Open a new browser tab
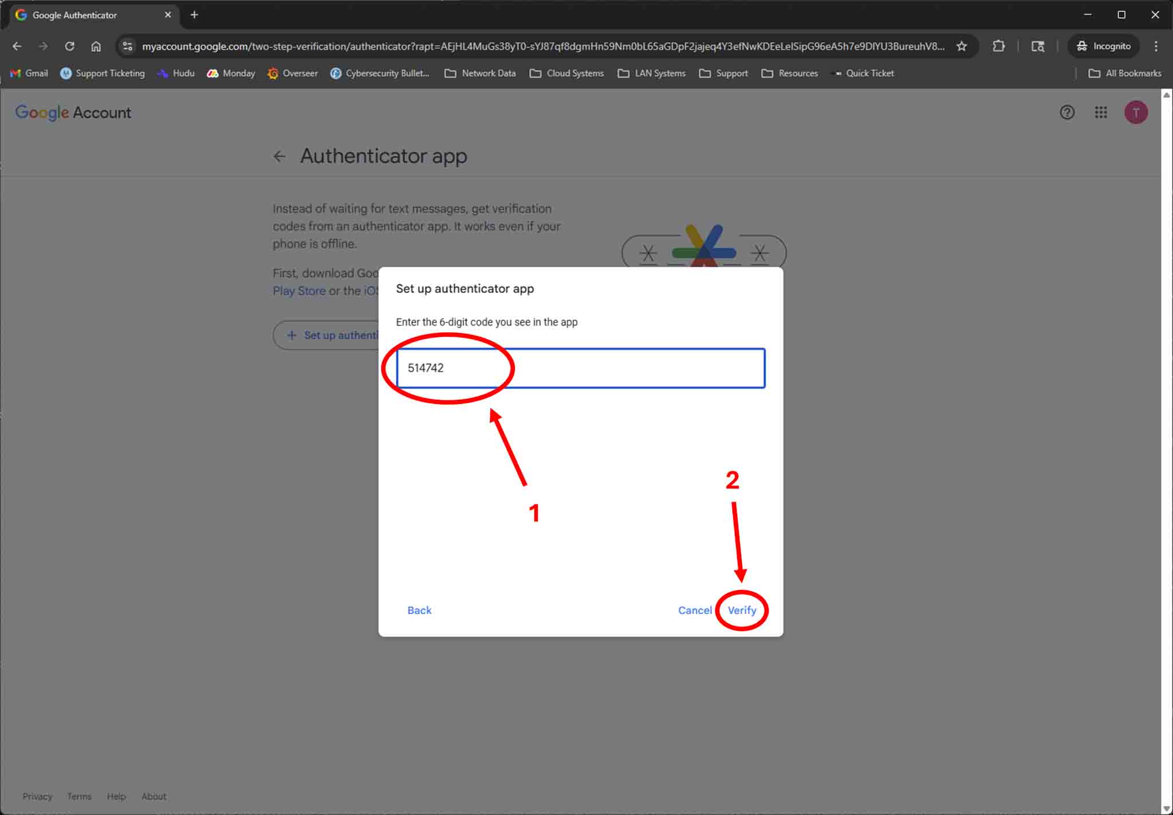This screenshot has width=1173, height=815. (x=194, y=15)
